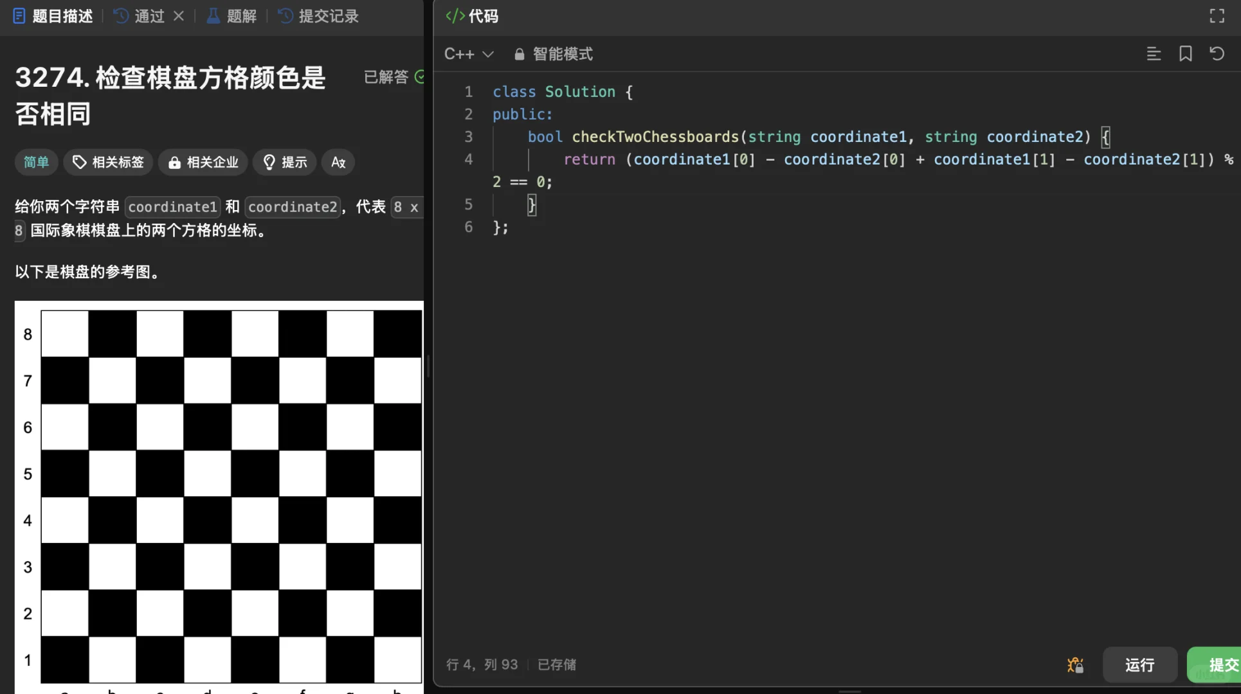Click code line 1 'class Solution {'
This screenshot has height=694, width=1241.
click(x=563, y=92)
